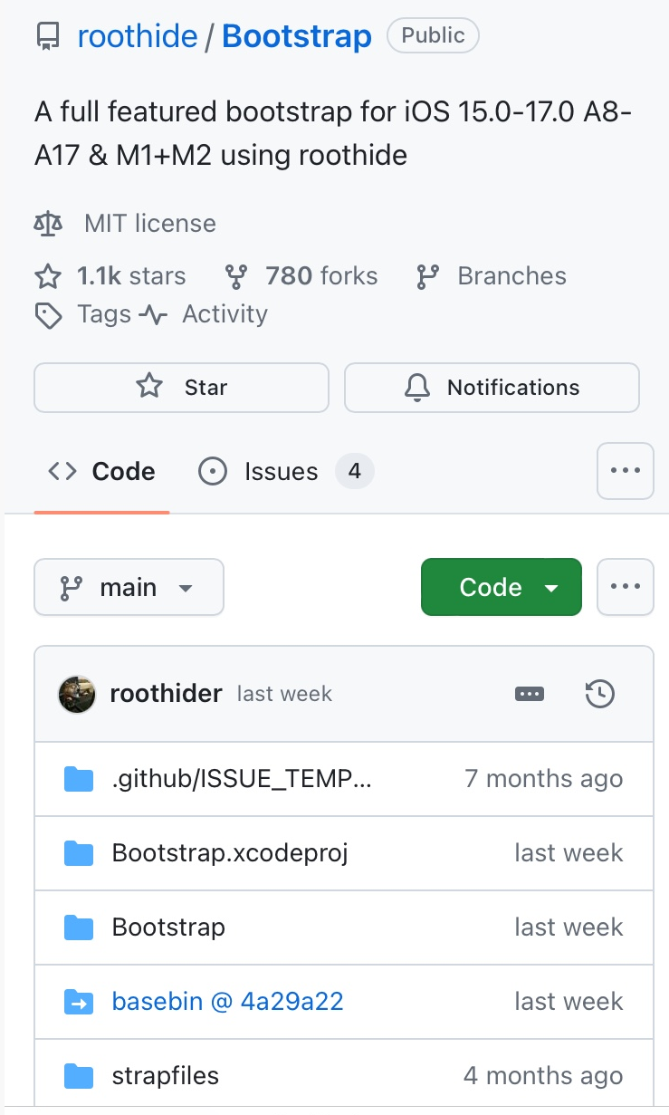Click the folder icon for the Bootstrap directory
This screenshot has width=669, height=1115.
[79, 928]
